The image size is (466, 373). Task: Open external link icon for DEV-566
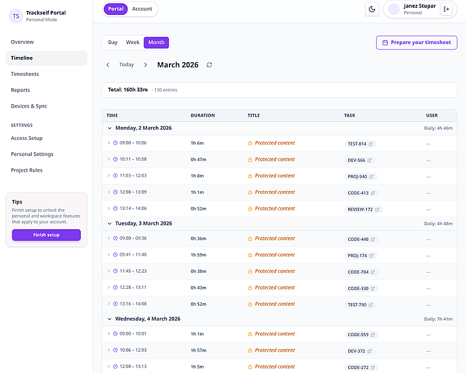(x=370, y=161)
